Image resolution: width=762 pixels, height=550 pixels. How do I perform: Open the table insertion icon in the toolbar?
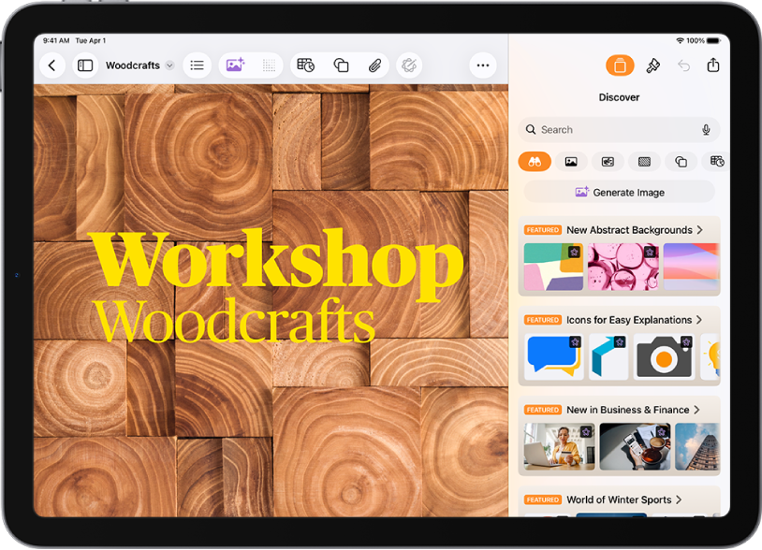(x=304, y=65)
